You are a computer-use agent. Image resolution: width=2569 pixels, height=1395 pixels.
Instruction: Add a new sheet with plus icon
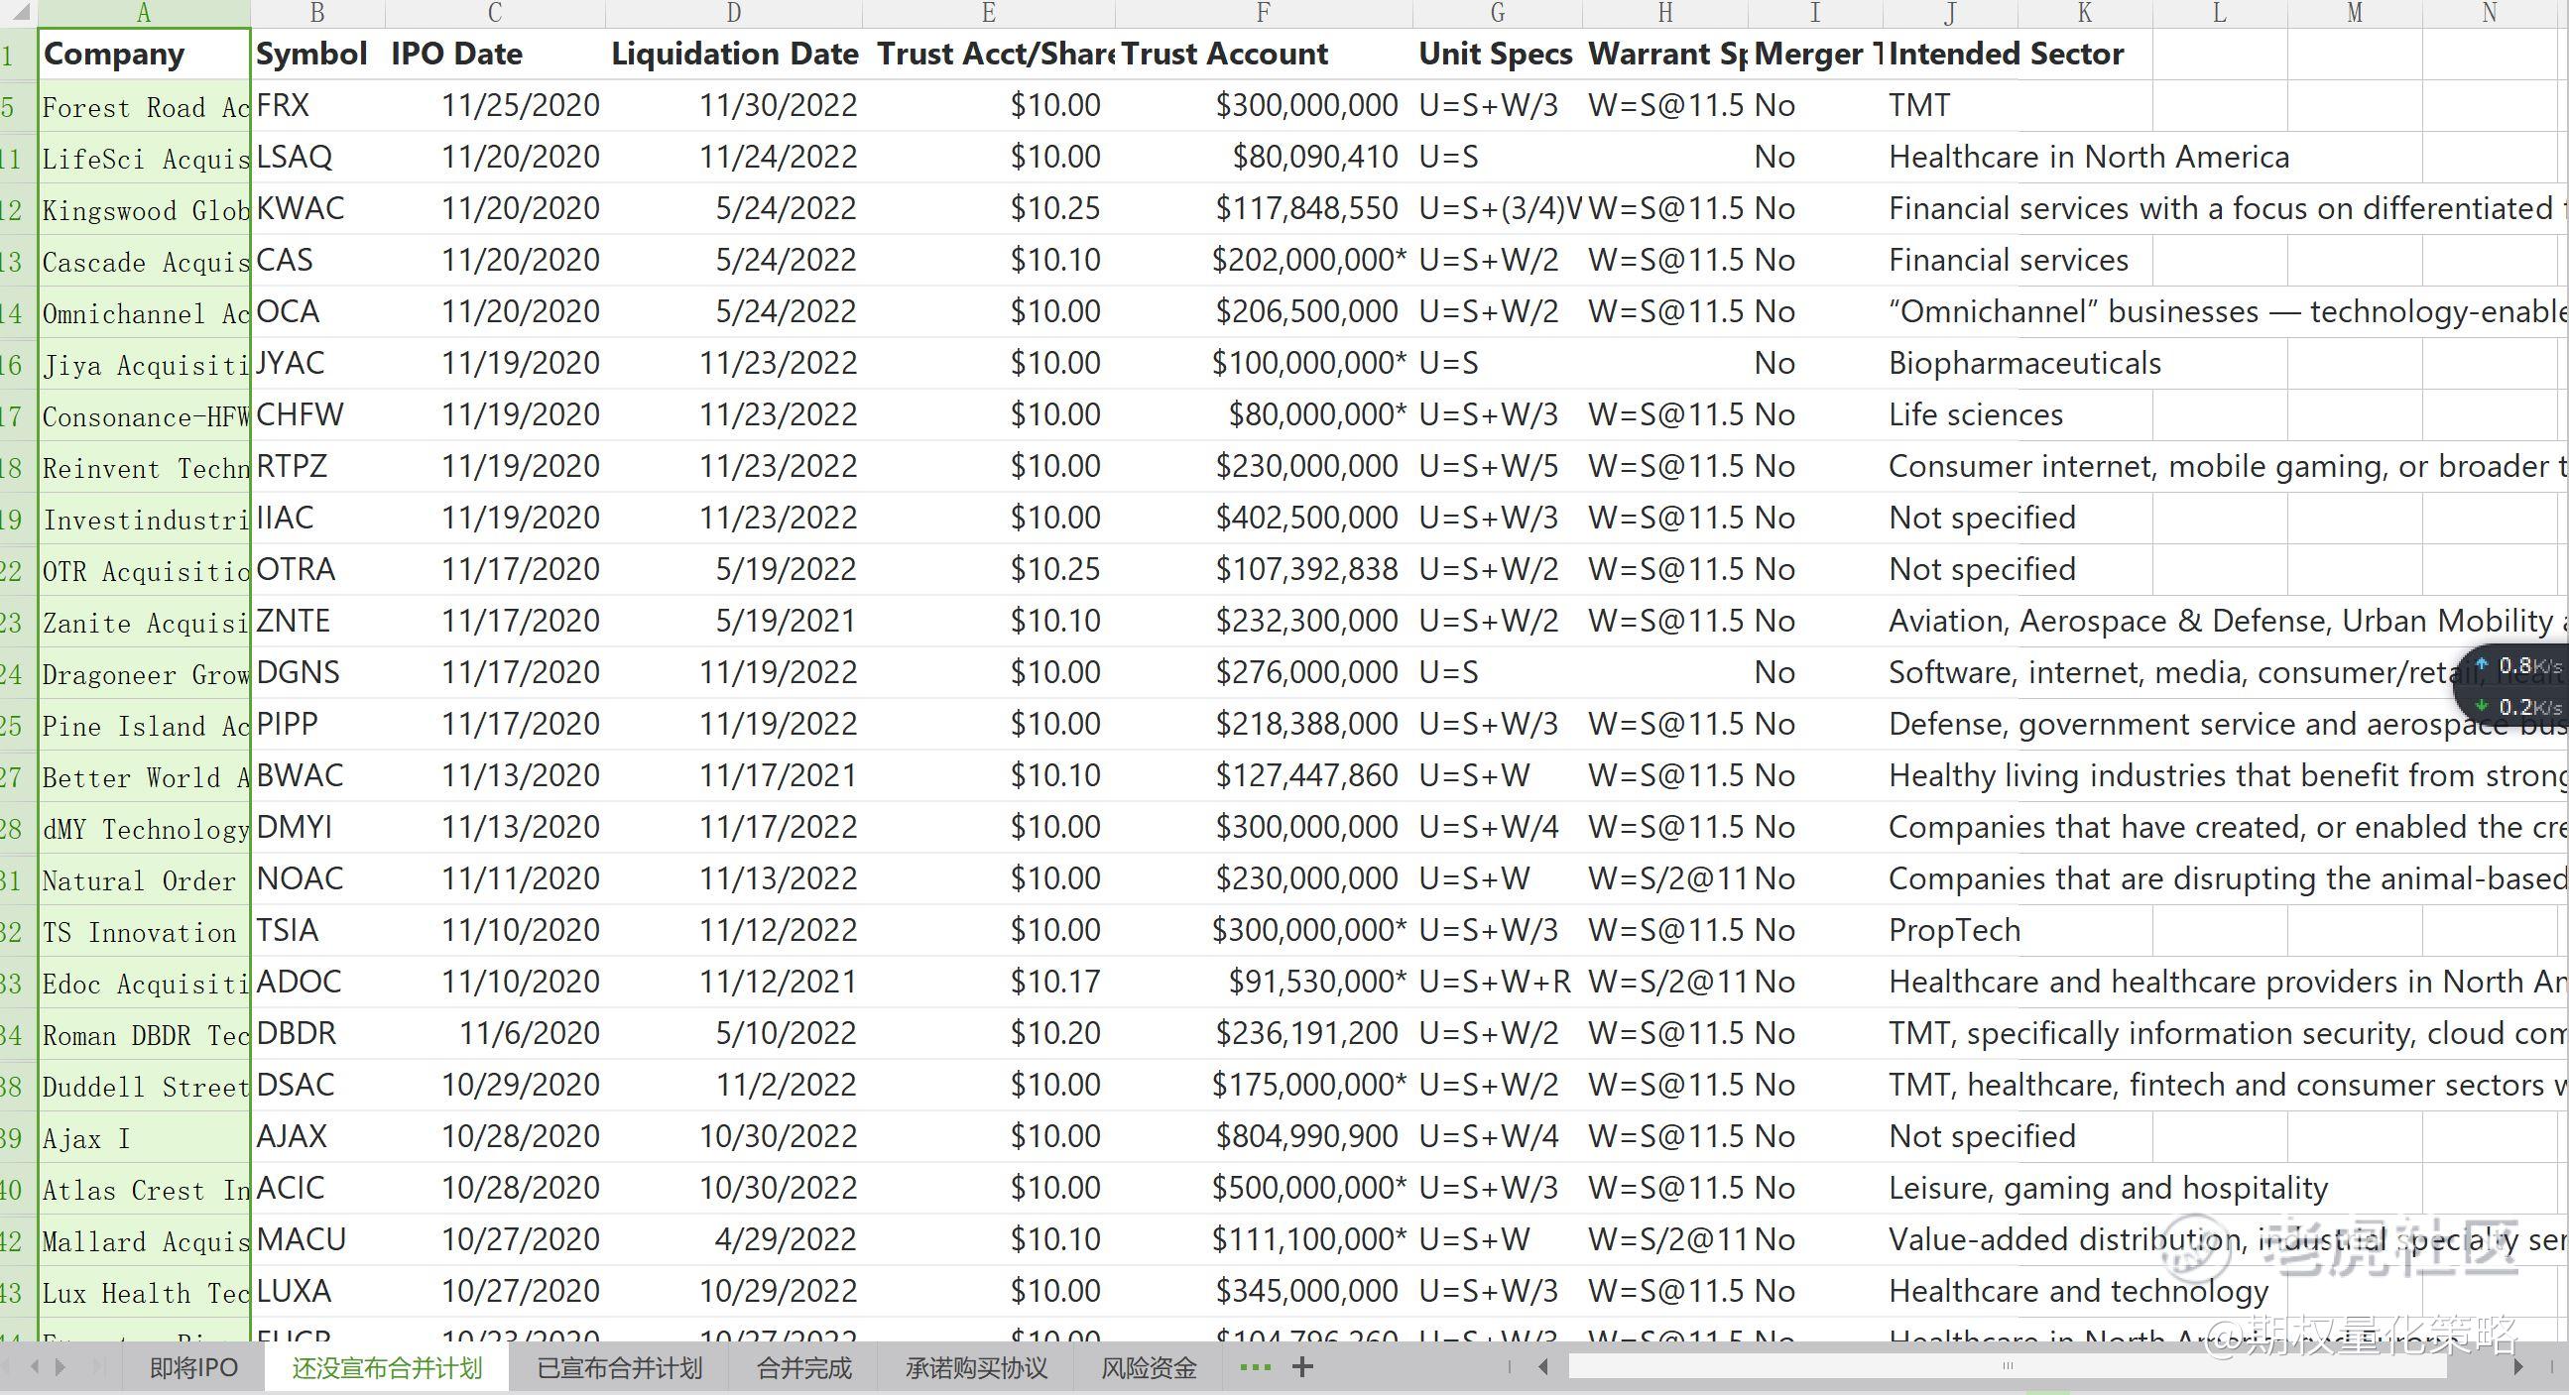tap(1302, 1367)
